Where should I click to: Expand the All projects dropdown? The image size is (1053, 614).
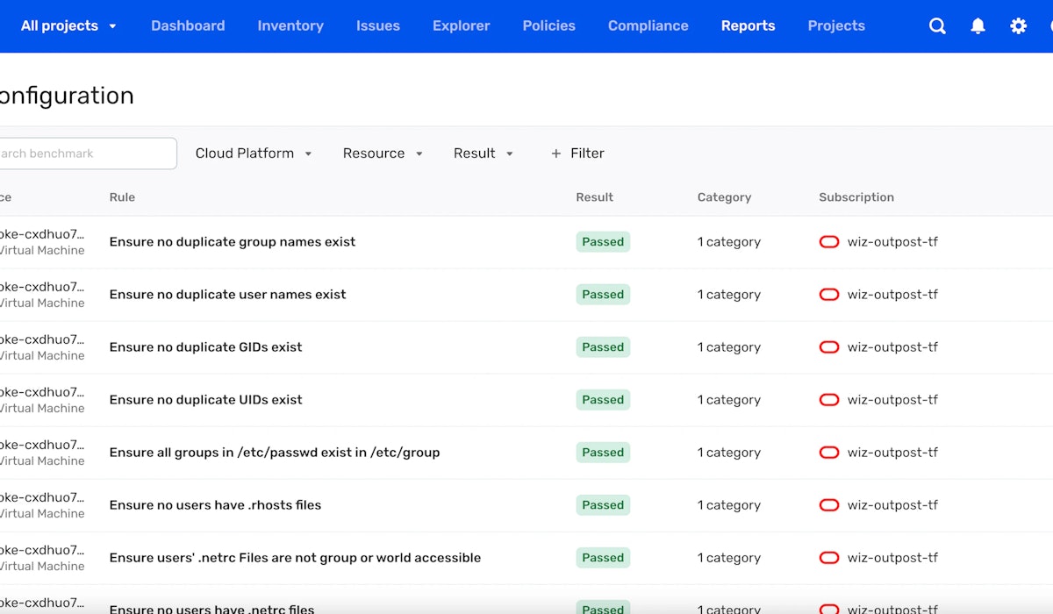pos(68,26)
